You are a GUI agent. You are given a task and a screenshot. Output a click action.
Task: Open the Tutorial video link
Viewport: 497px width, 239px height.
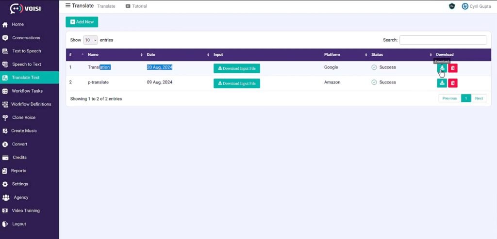136,6
